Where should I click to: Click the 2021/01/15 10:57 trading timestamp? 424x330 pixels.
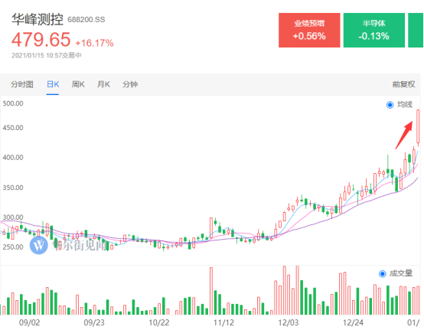pos(46,55)
